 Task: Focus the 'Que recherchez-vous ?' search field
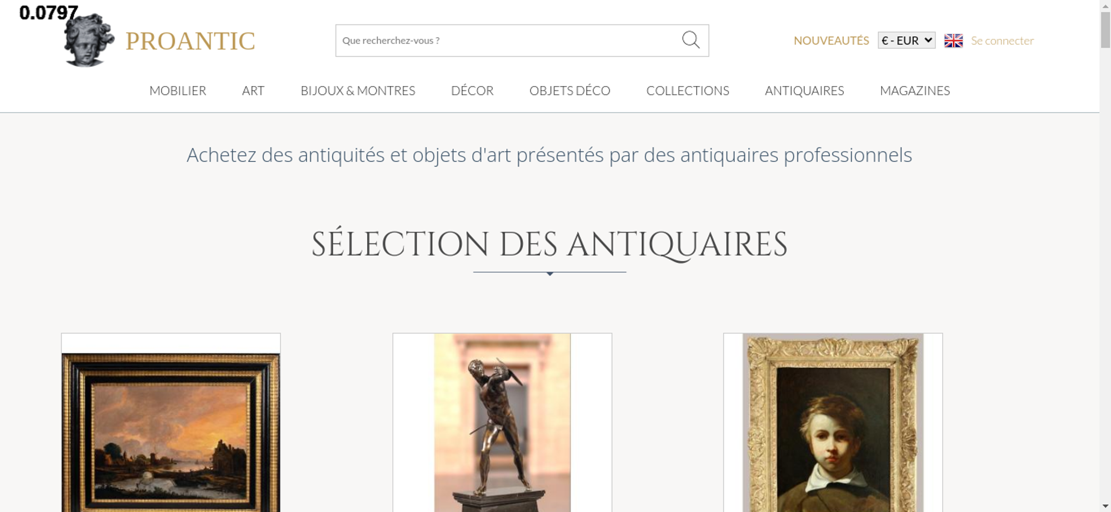click(508, 40)
